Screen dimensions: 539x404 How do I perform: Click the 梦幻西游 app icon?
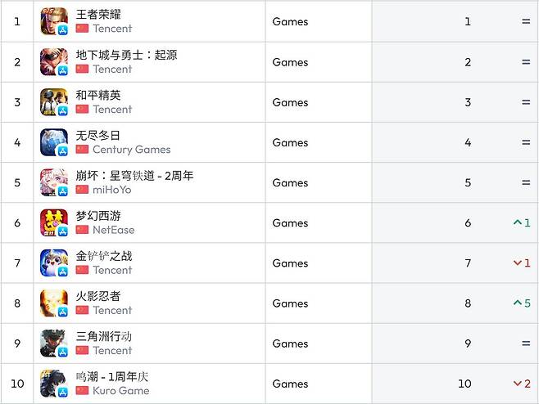[x=54, y=222]
